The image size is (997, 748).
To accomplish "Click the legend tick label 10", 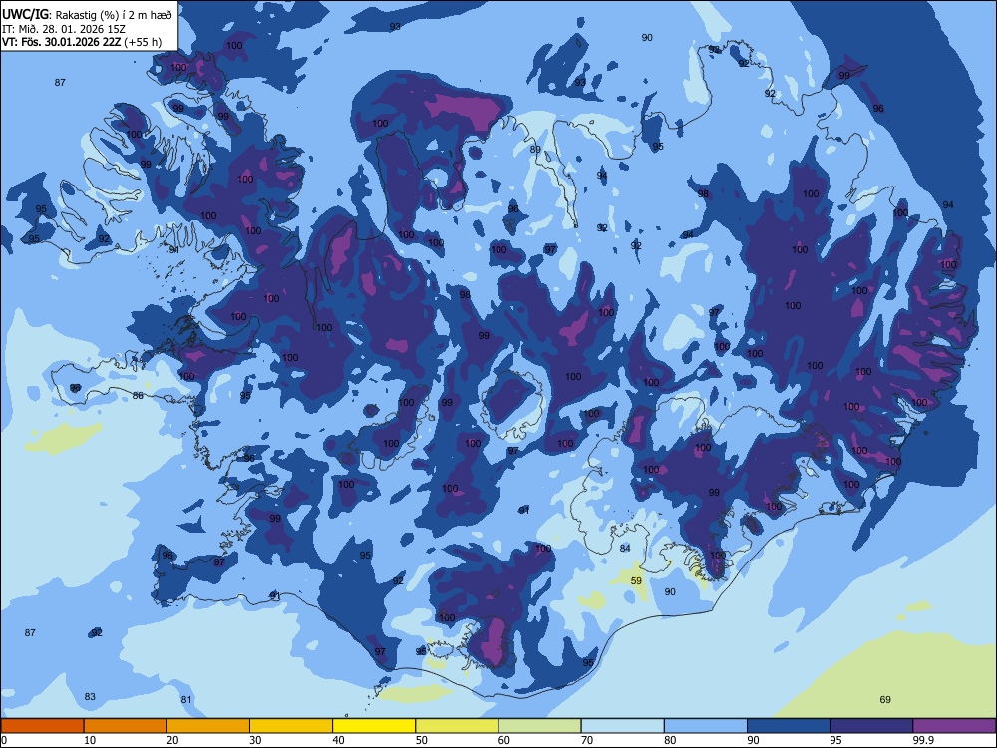I will 90,740.
